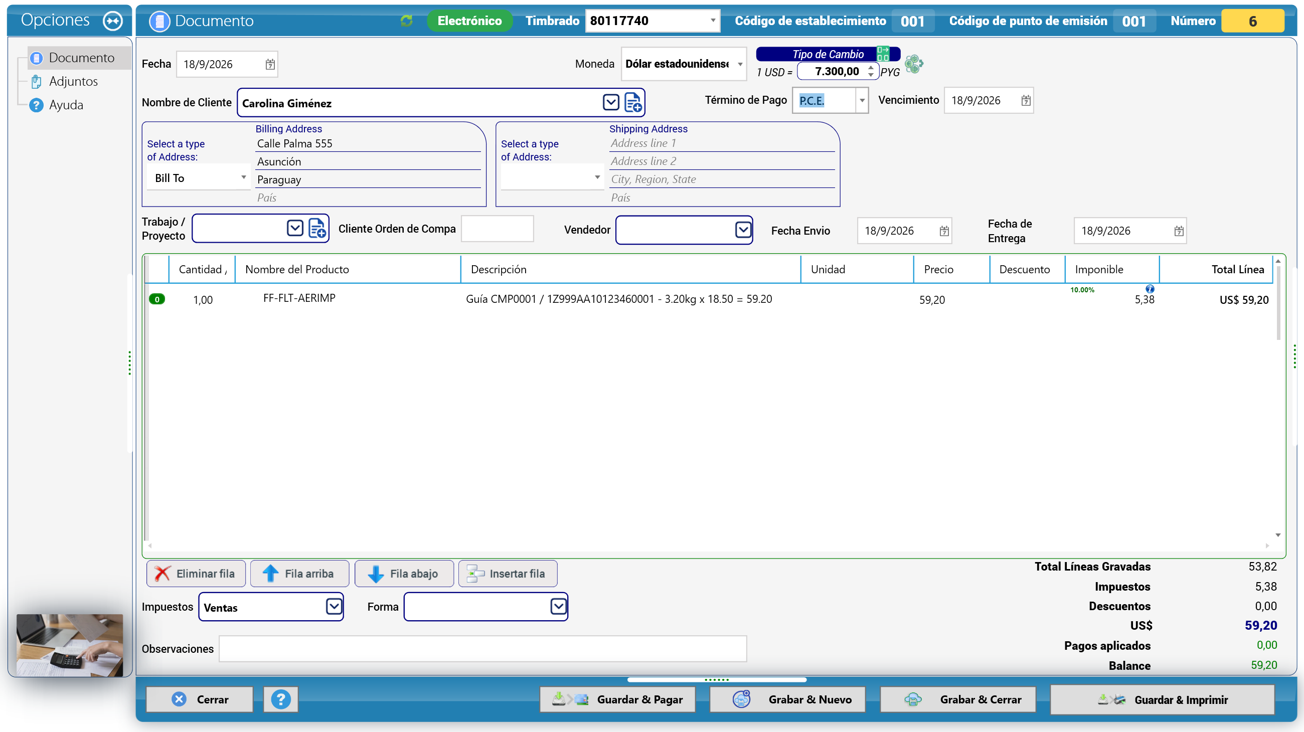This screenshot has width=1304, height=732.
Task: Click Insertar fila button
Action: coord(508,574)
